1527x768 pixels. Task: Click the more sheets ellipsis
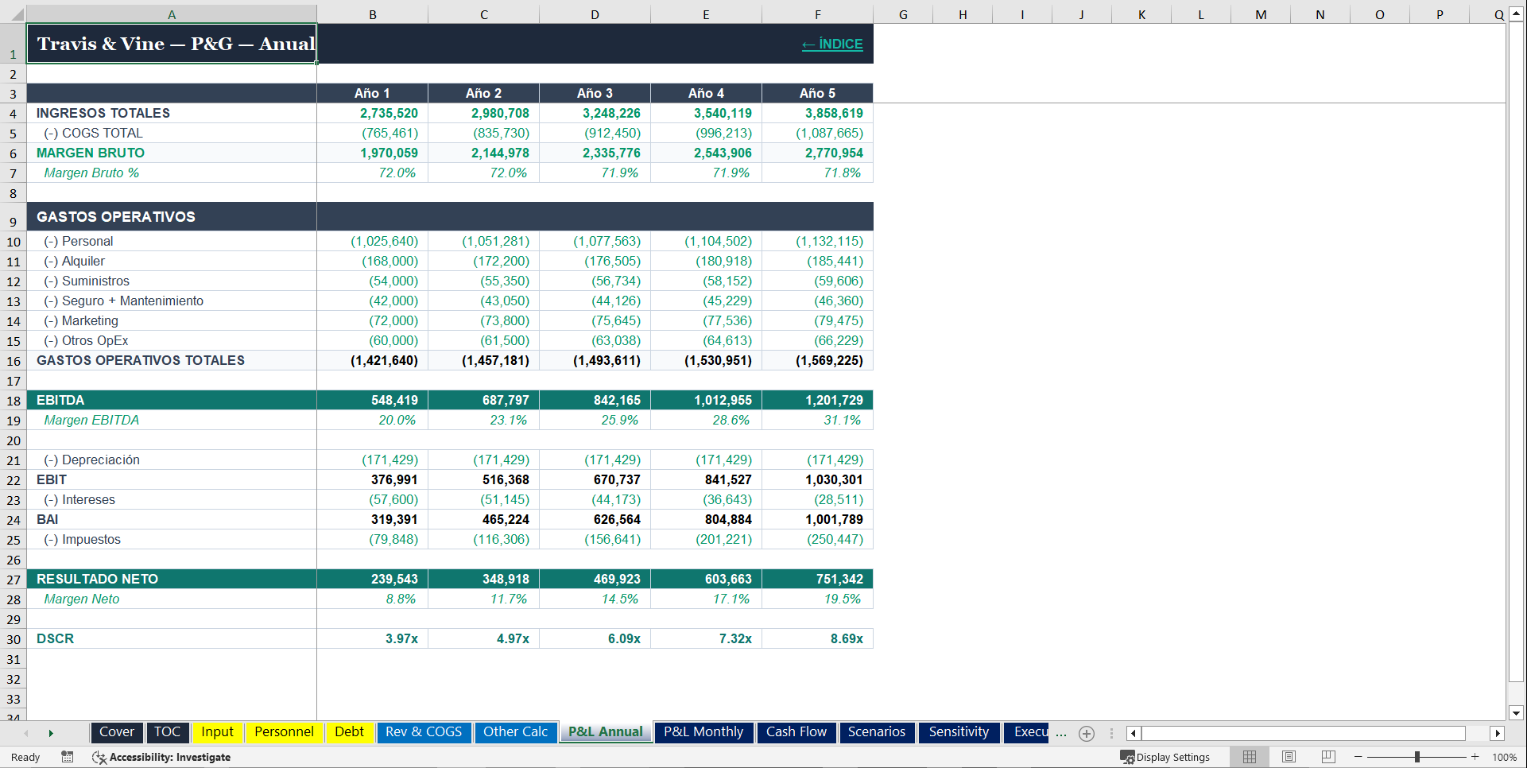[1061, 733]
